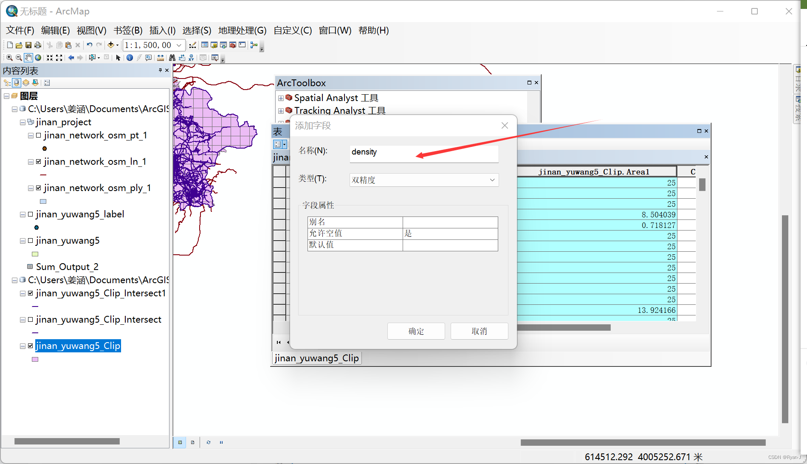
Task: Enable jinan_yuwang5_label layer checkbox
Action: (31, 214)
